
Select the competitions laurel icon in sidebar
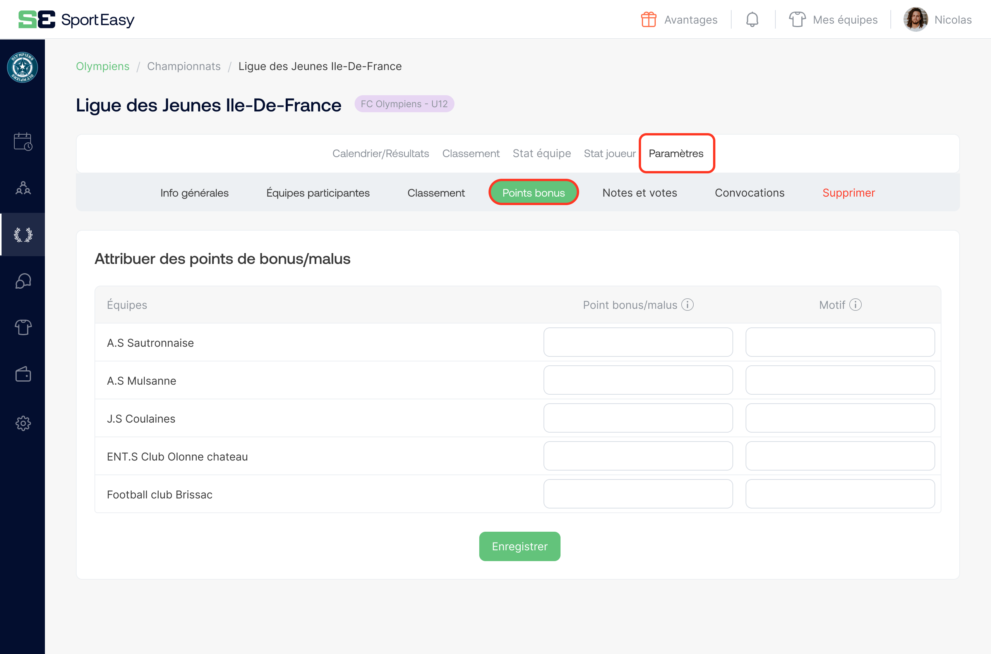coord(23,235)
